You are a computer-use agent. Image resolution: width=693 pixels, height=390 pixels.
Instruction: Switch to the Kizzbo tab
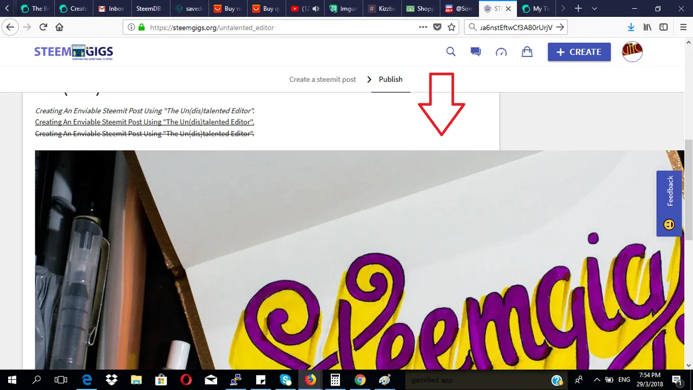[382, 9]
